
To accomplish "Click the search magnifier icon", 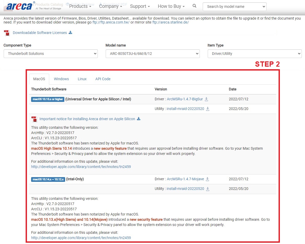I will (194, 6).
